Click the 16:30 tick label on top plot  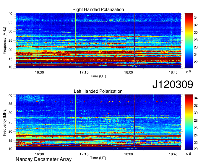pyautogui.click(x=39, y=72)
